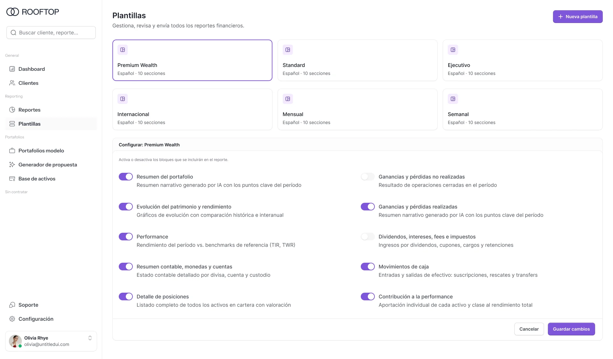The image size is (613, 359).
Task: Turn off Evolución del patrimonio y rendimiento
Action: click(126, 207)
